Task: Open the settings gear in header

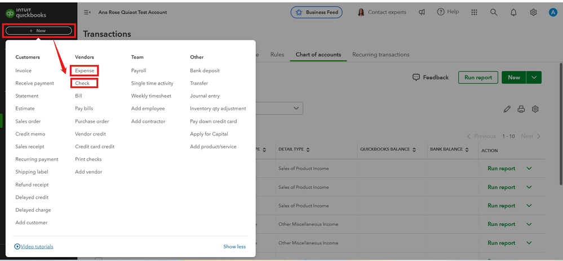Action: (533, 12)
